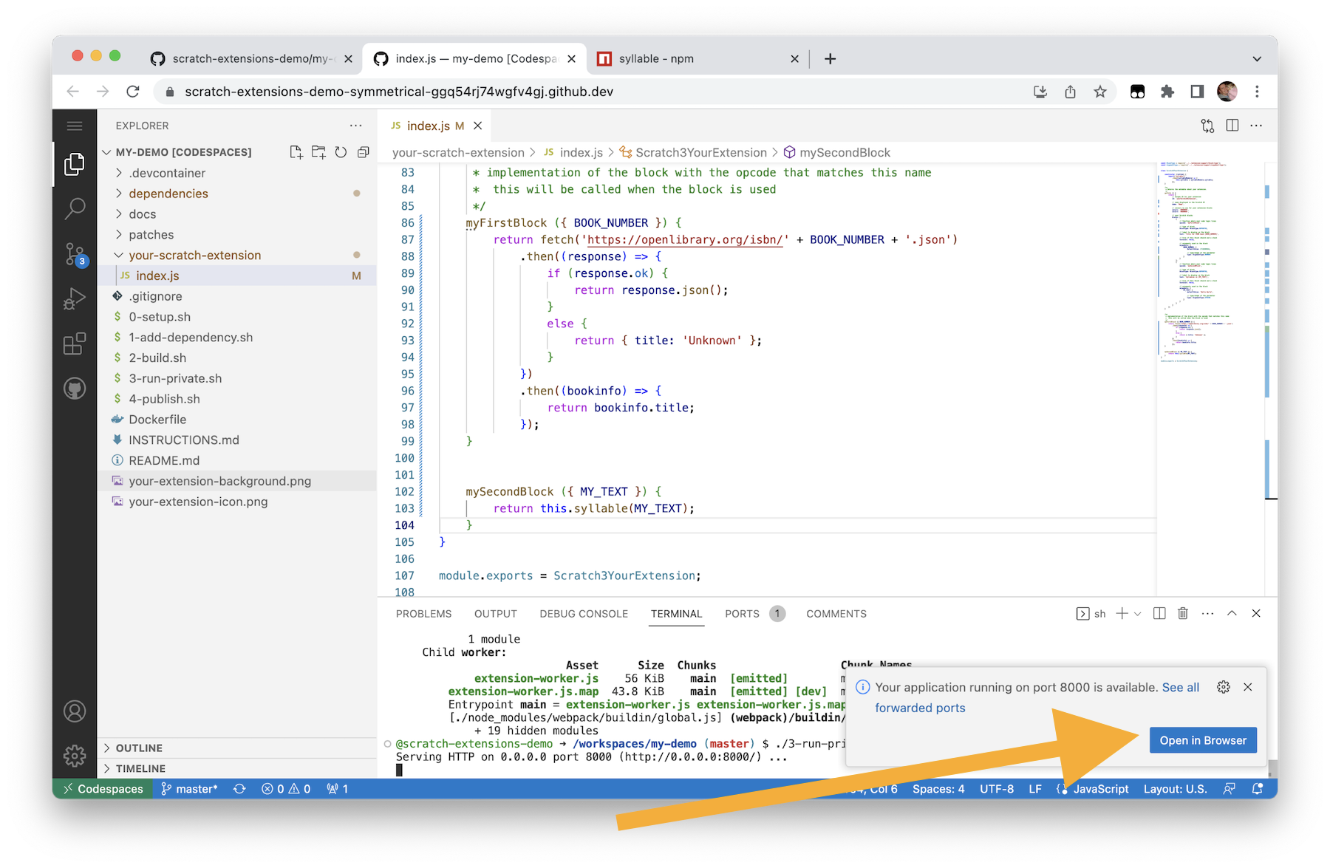Kill the active terminal with the trash icon
Viewport: 1330px width, 868px height.
[x=1183, y=613]
